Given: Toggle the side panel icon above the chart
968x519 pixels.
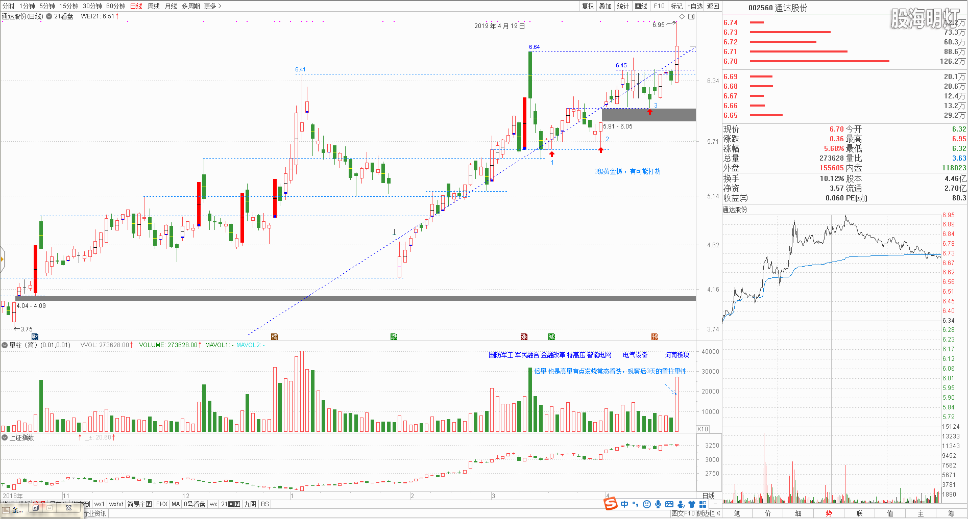Looking at the screenshot, I should click(x=691, y=16).
